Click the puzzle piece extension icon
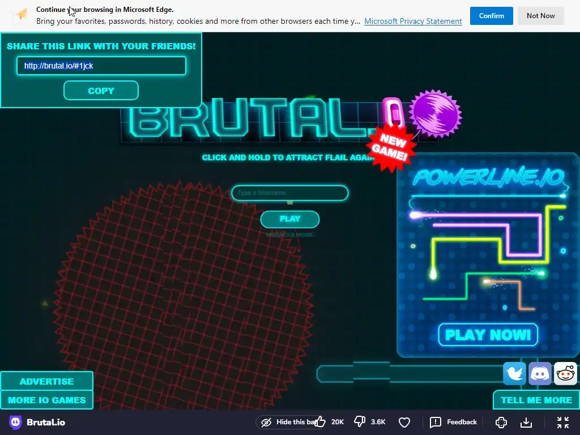Image resolution: width=580 pixels, height=435 pixels. tap(501, 422)
